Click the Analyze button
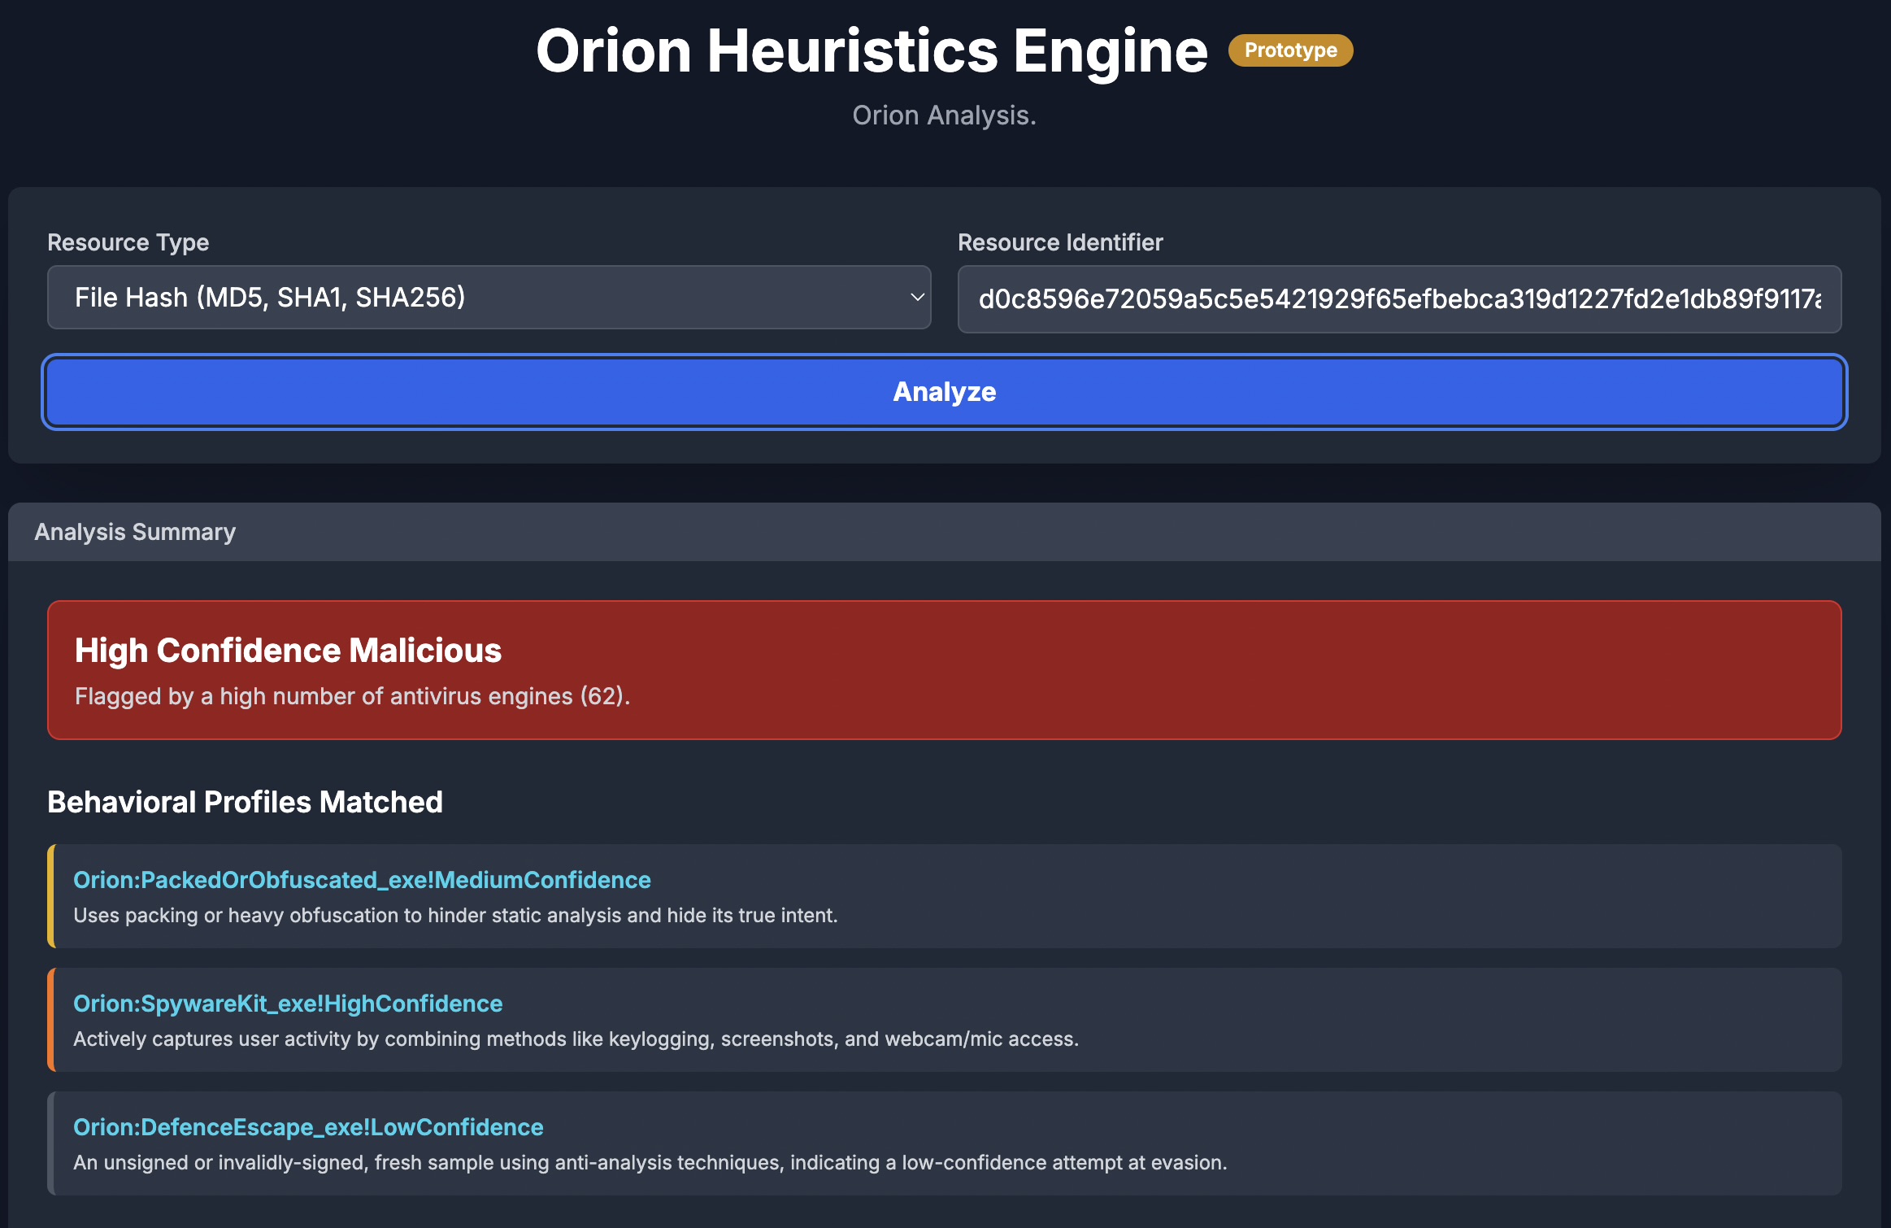 944,392
